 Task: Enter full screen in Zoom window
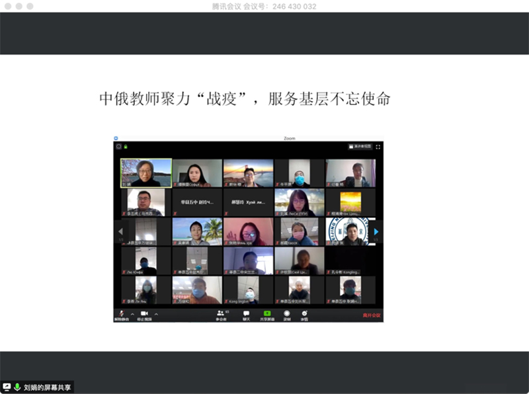coord(378,146)
